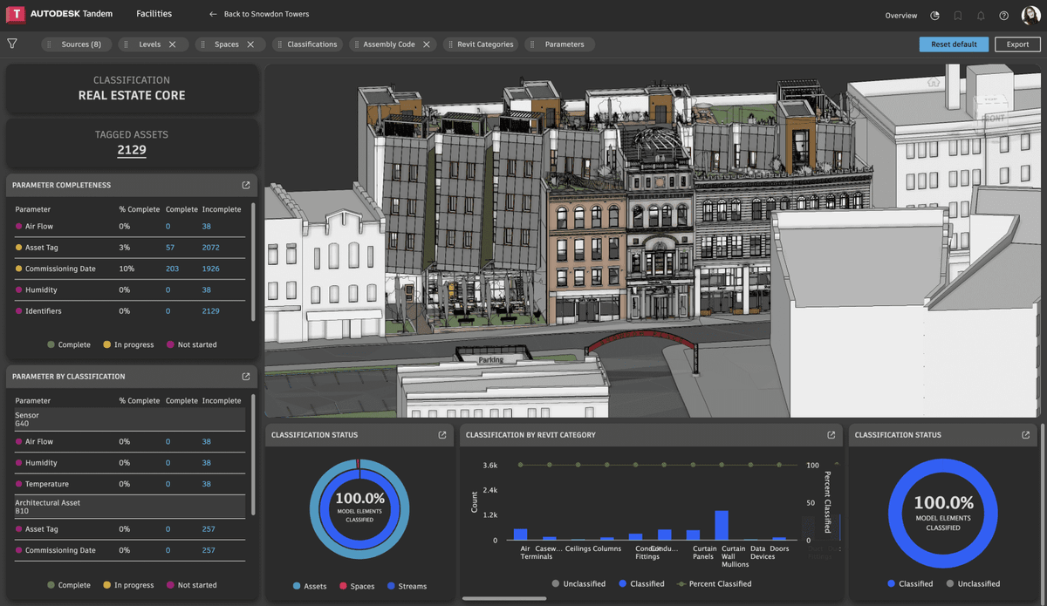Image resolution: width=1047 pixels, height=606 pixels.
Task: Click the horizontal scrollbar below bar chart
Action: coord(503,598)
